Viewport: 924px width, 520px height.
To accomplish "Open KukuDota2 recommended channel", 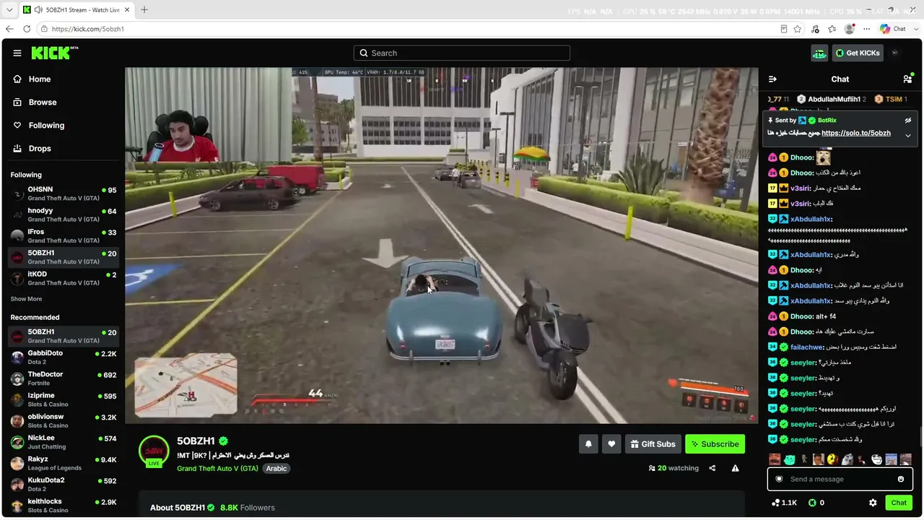I will (63, 485).
